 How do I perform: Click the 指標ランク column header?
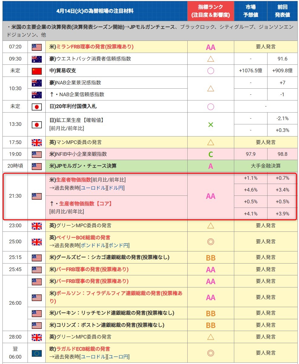coord(211,11)
